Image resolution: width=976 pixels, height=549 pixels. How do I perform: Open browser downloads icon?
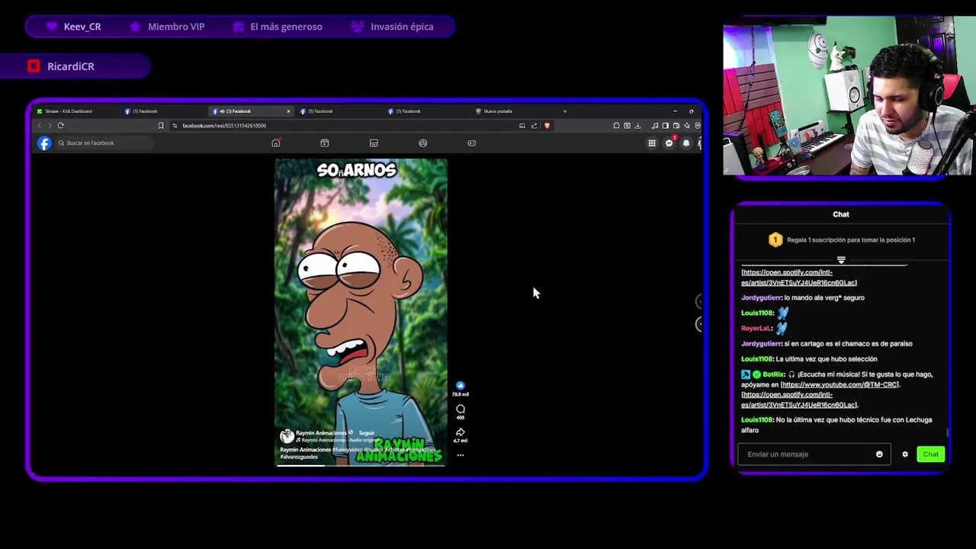point(637,125)
